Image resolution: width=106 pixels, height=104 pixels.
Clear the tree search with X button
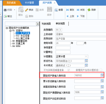(x=38, y=24)
